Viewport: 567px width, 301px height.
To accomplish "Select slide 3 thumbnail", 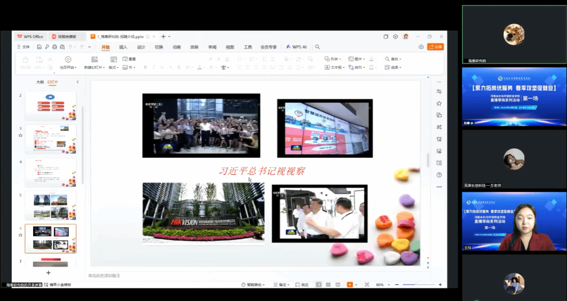I will click(x=51, y=139).
